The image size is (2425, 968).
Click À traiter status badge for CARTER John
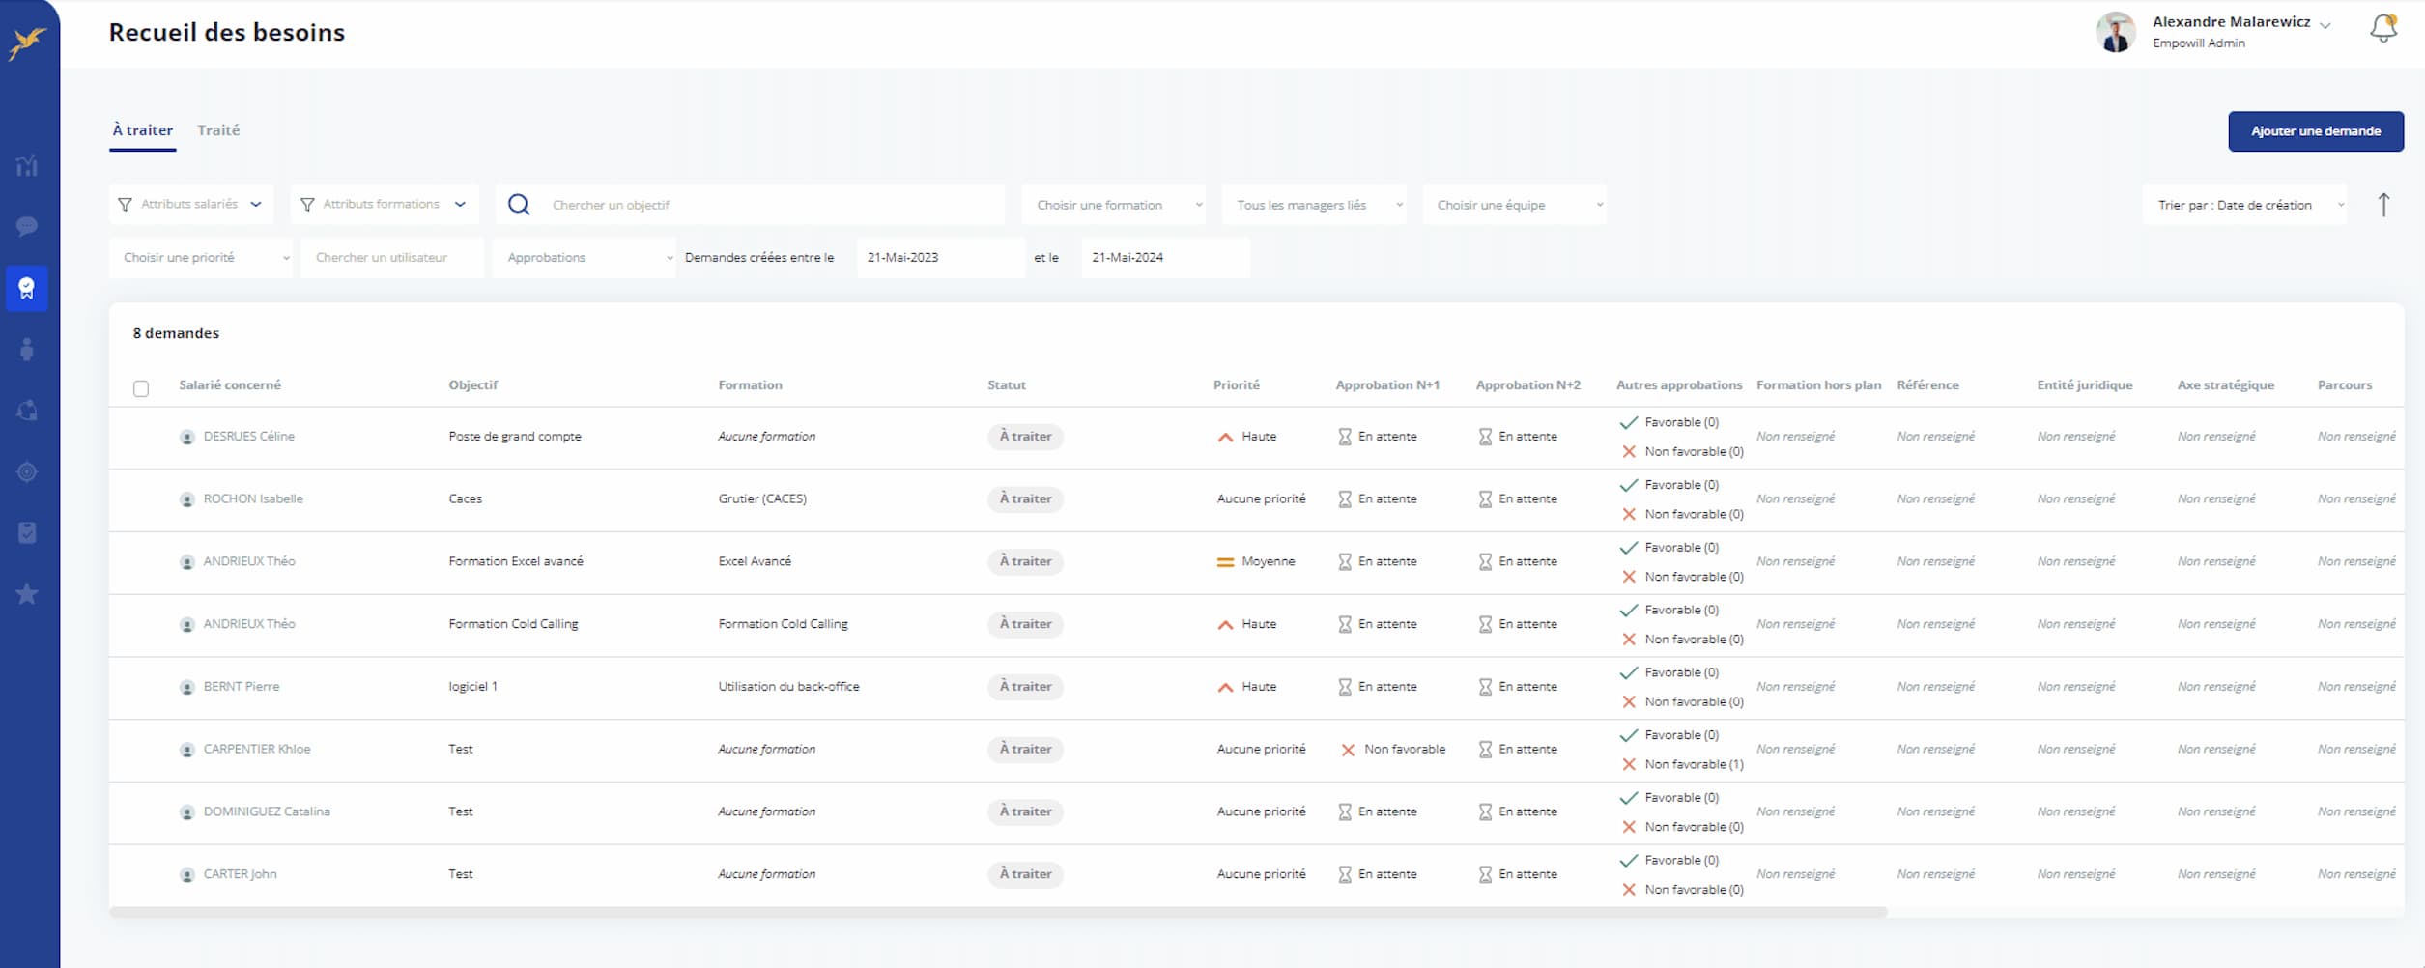click(1025, 874)
